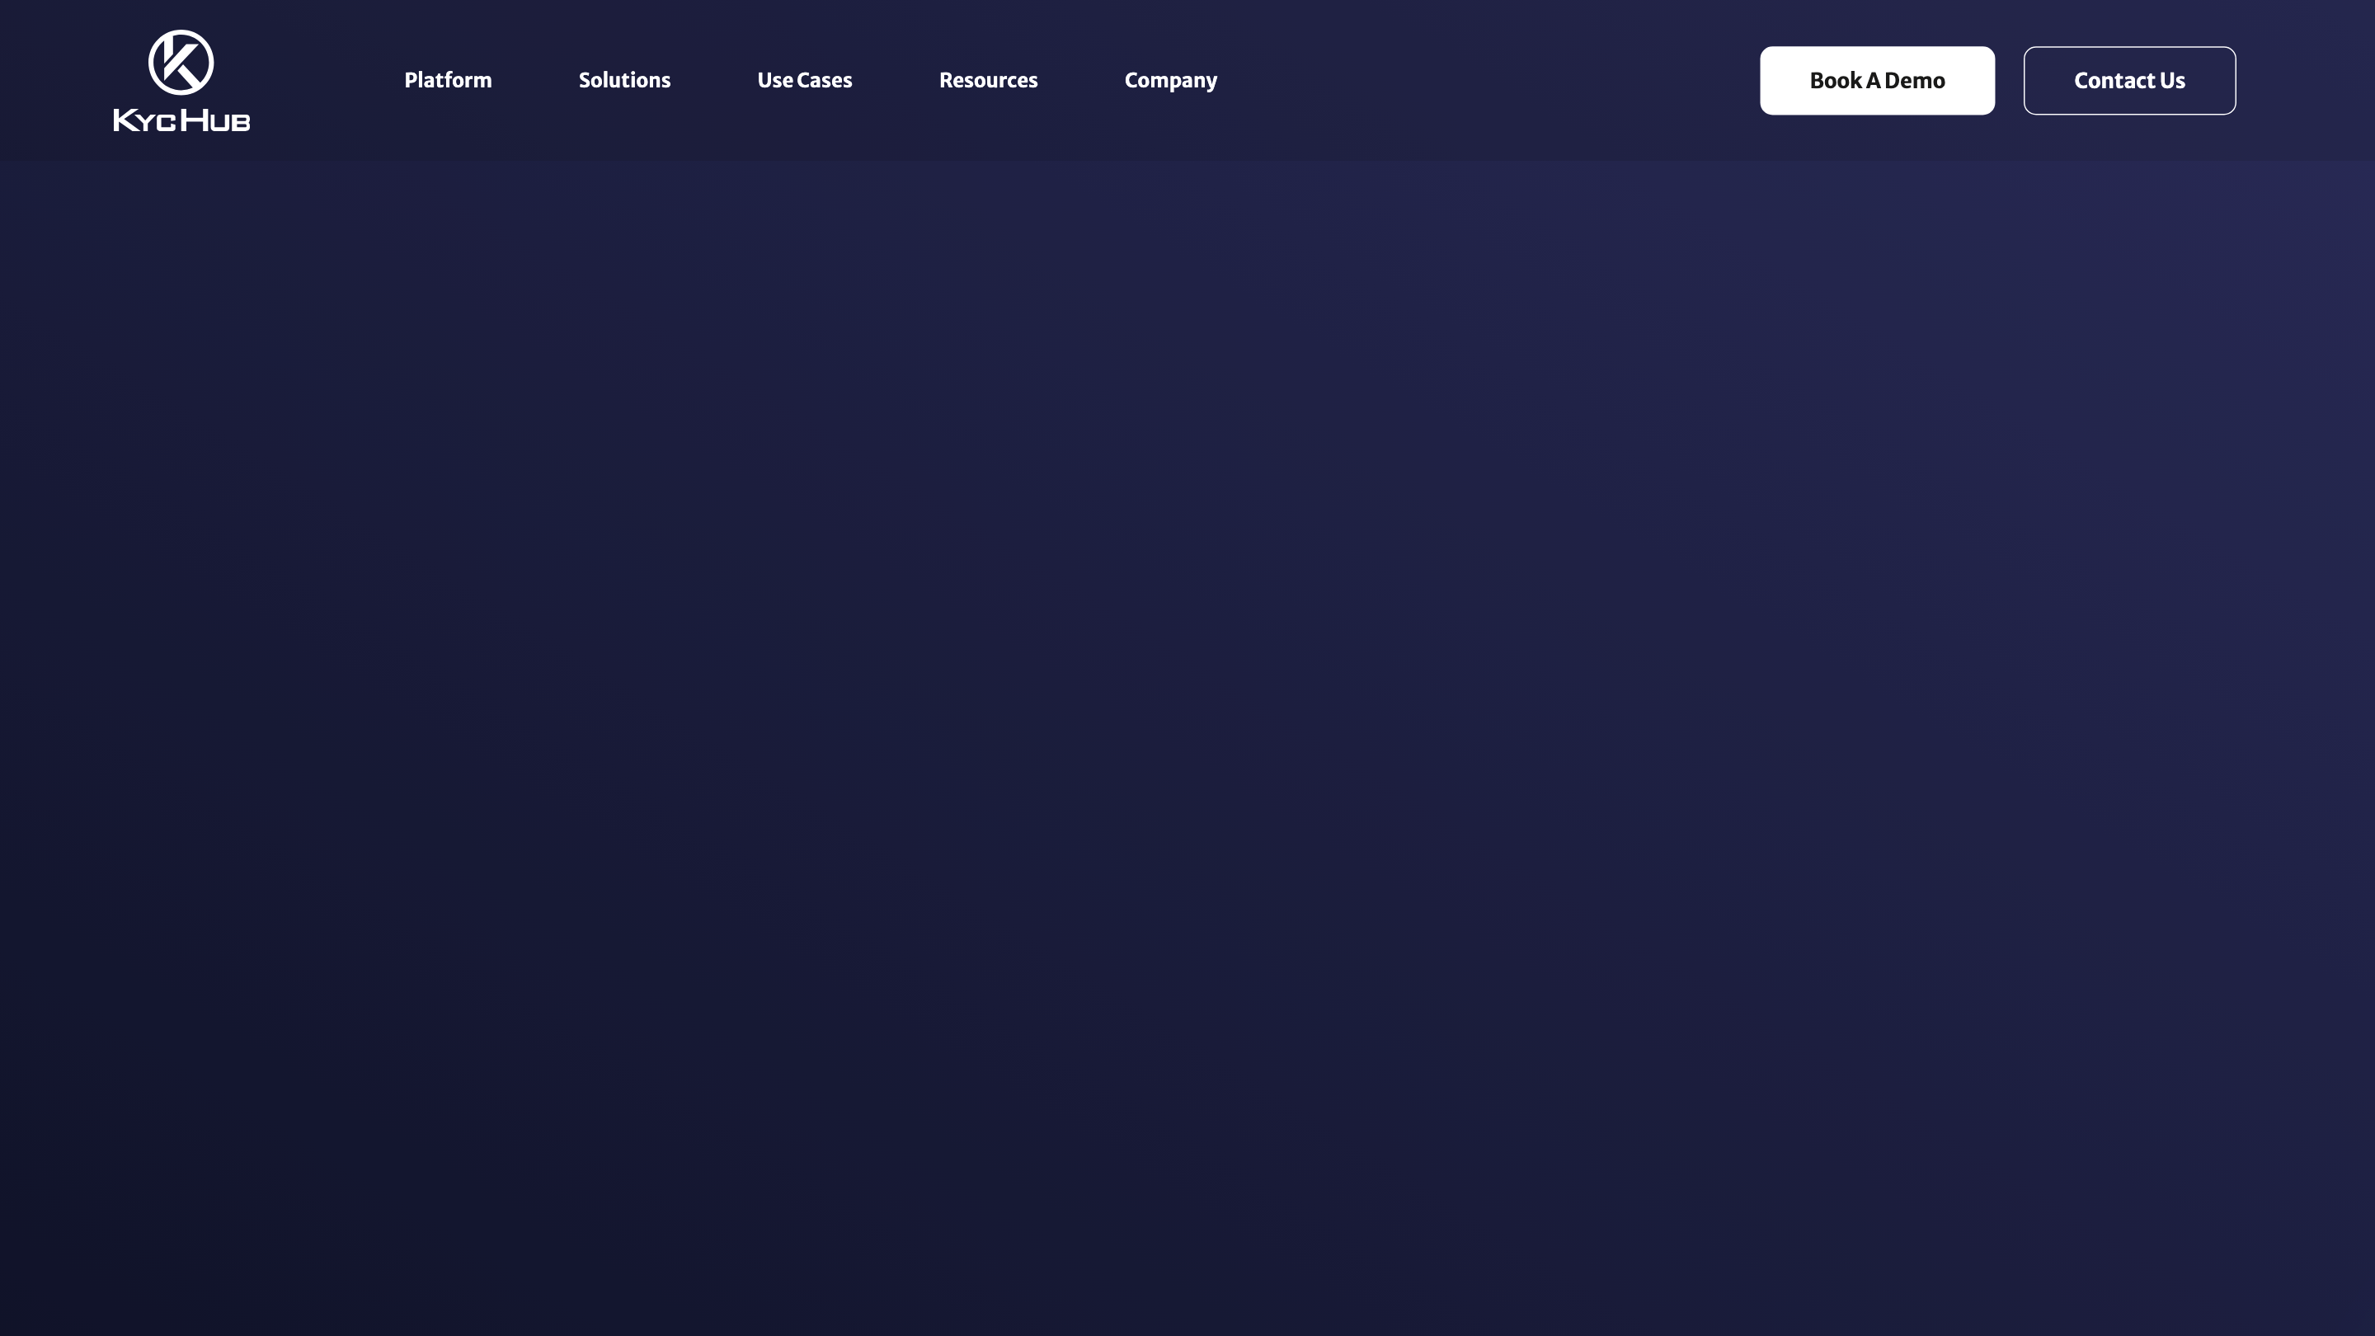Image resolution: width=2375 pixels, height=1336 pixels.
Task: Expand the Use Cases navigation dropdown
Action: pyautogui.click(x=804, y=80)
